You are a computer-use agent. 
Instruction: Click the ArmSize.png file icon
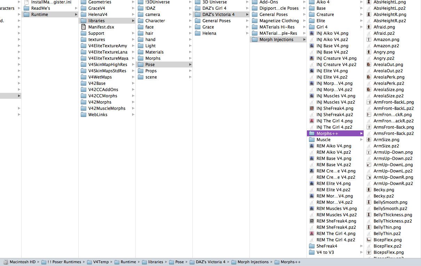point(369,140)
